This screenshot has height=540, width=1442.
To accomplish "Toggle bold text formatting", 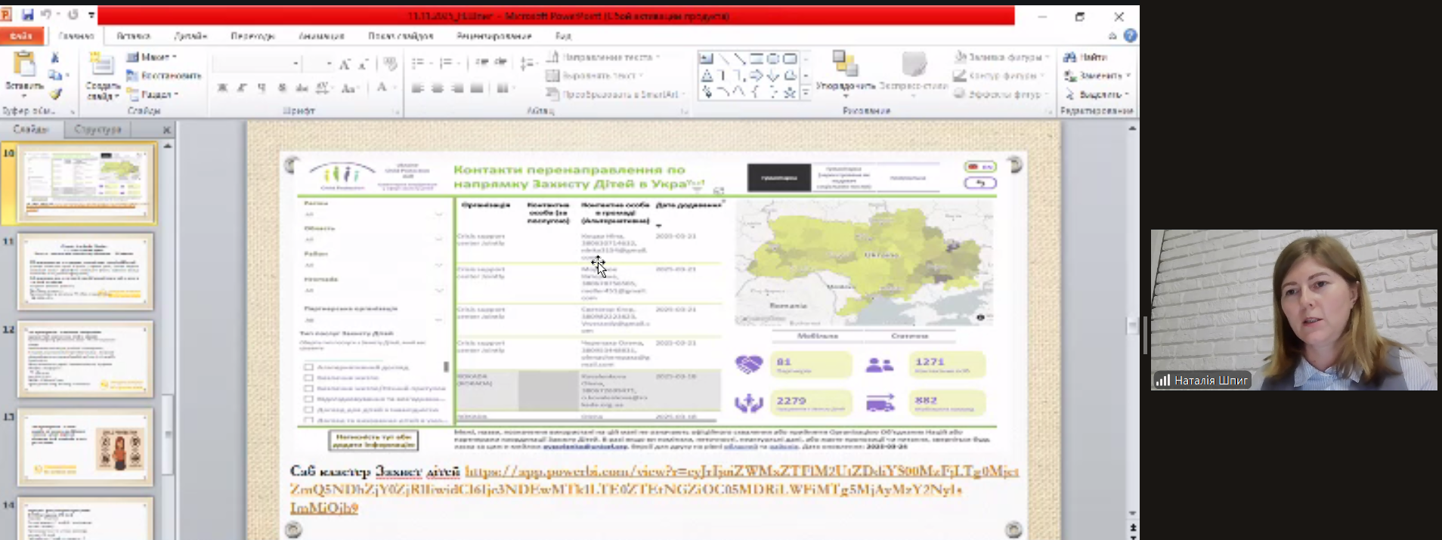I will click(x=222, y=88).
